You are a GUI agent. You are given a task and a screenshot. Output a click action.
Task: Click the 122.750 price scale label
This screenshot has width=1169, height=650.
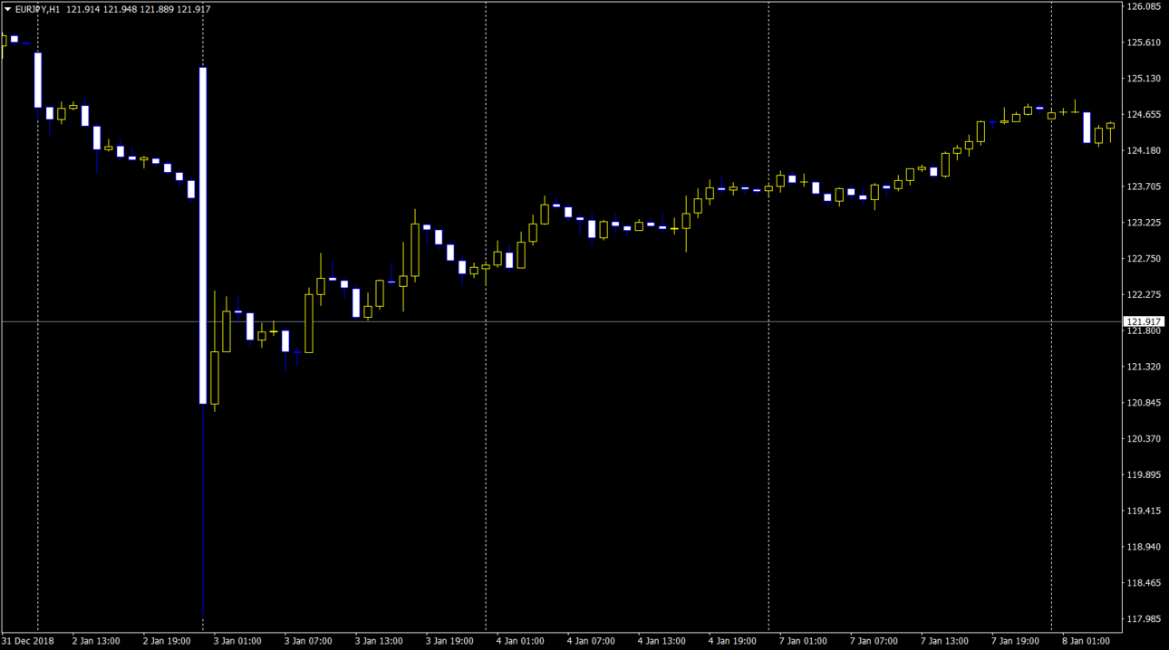coord(1143,259)
